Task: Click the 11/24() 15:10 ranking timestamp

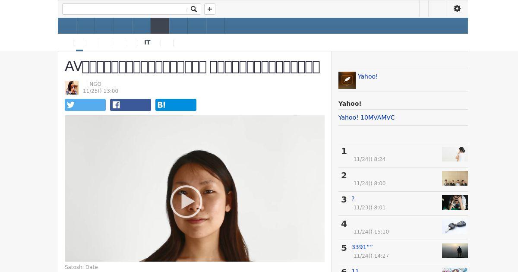Action: click(371, 232)
